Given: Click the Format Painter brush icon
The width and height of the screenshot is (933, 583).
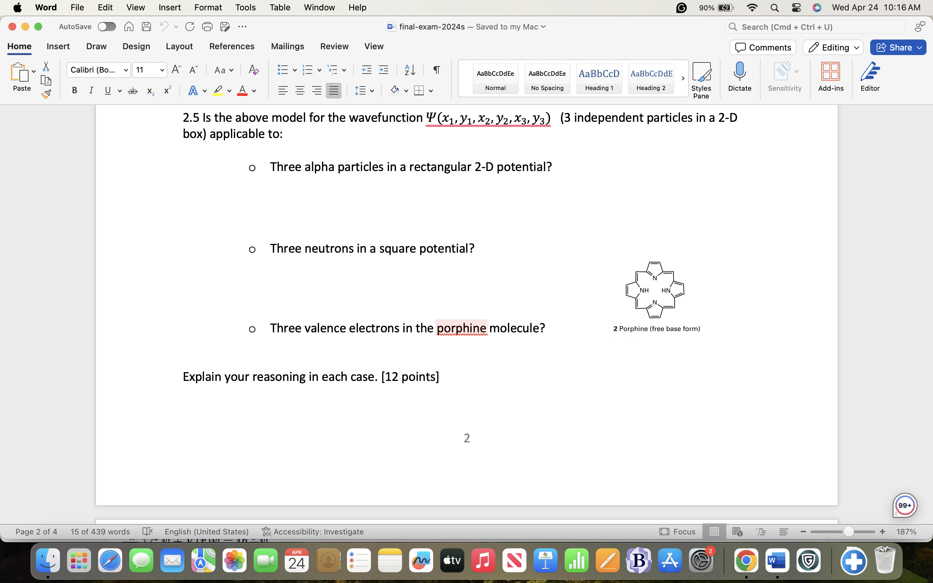Looking at the screenshot, I should coord(46,94).
